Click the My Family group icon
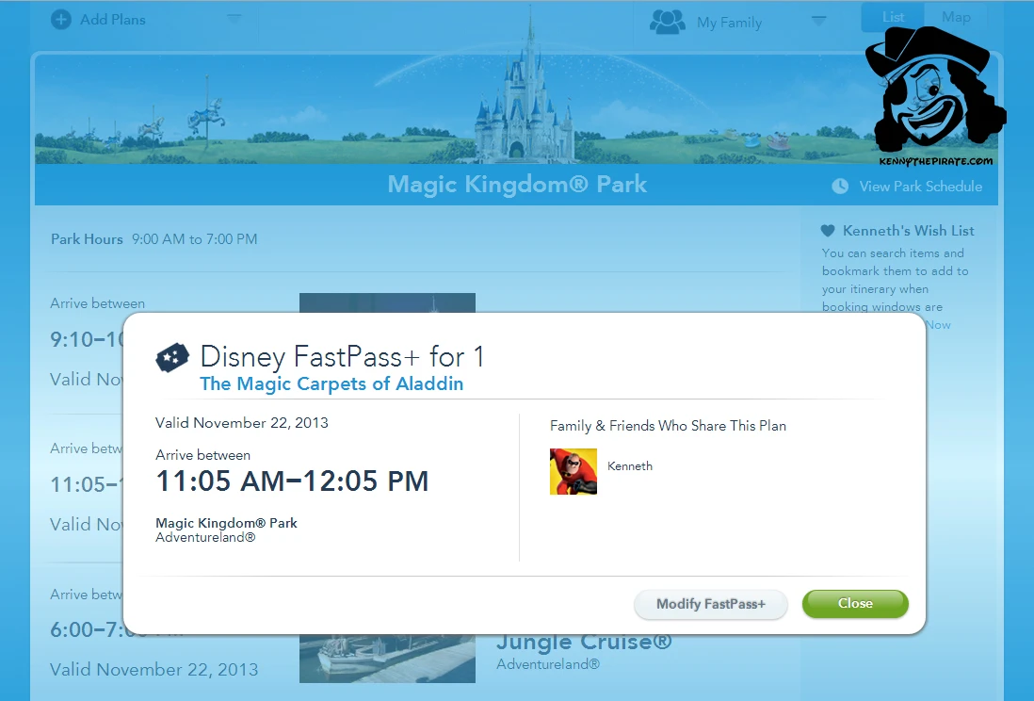Image resolution: width=1034 pixels, height=701 pixels. pos(668,22)
